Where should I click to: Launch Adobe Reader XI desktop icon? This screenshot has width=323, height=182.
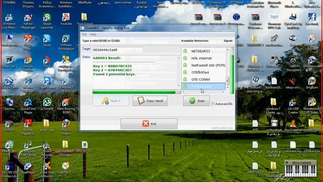click(28, 127)
